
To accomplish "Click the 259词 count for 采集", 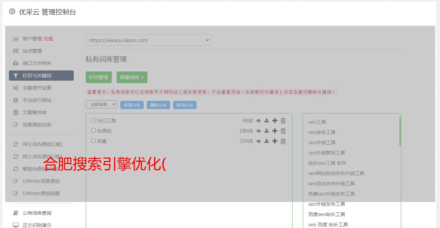I will coord(246,141).
